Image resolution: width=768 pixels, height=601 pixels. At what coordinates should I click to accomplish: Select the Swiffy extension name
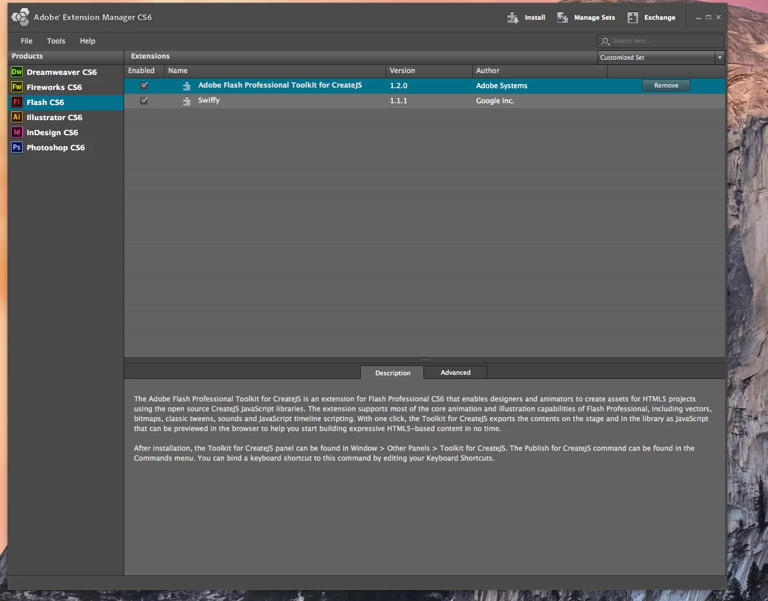[209, 100]
